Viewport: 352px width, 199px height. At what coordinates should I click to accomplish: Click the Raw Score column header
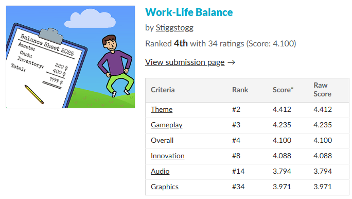(x=322, y=90)
